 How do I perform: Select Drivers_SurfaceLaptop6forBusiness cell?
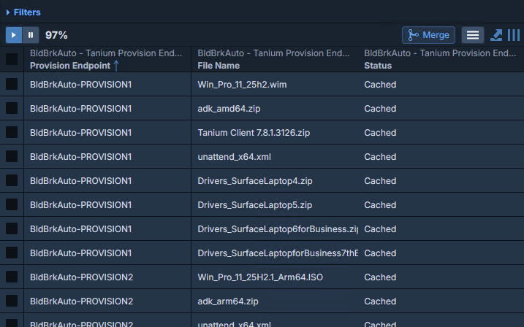[278, 229]
